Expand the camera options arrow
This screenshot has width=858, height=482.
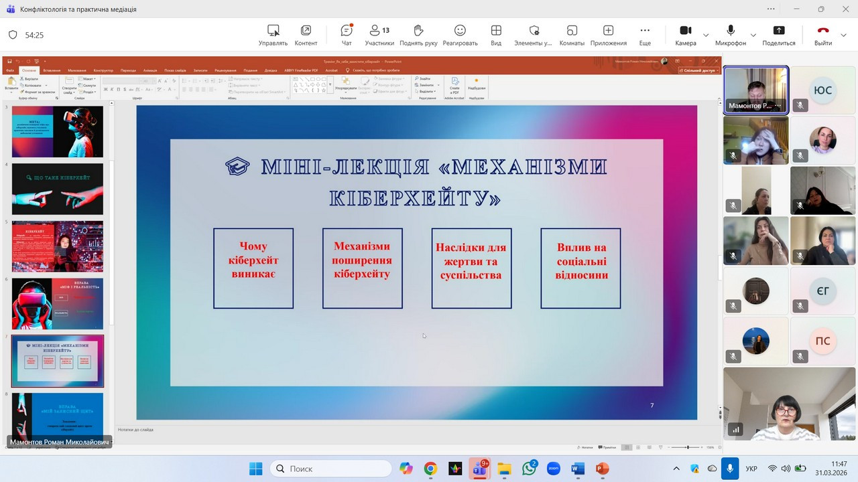tap(706, 35)
